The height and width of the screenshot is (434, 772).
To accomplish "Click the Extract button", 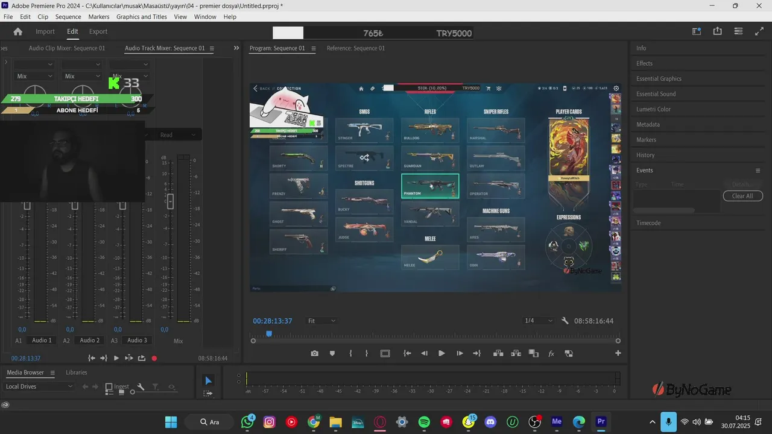I will click(516, 354).
